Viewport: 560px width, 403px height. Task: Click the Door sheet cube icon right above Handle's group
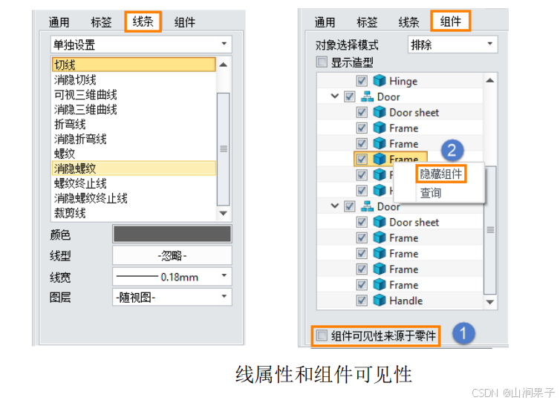click(x=380, y=222)
